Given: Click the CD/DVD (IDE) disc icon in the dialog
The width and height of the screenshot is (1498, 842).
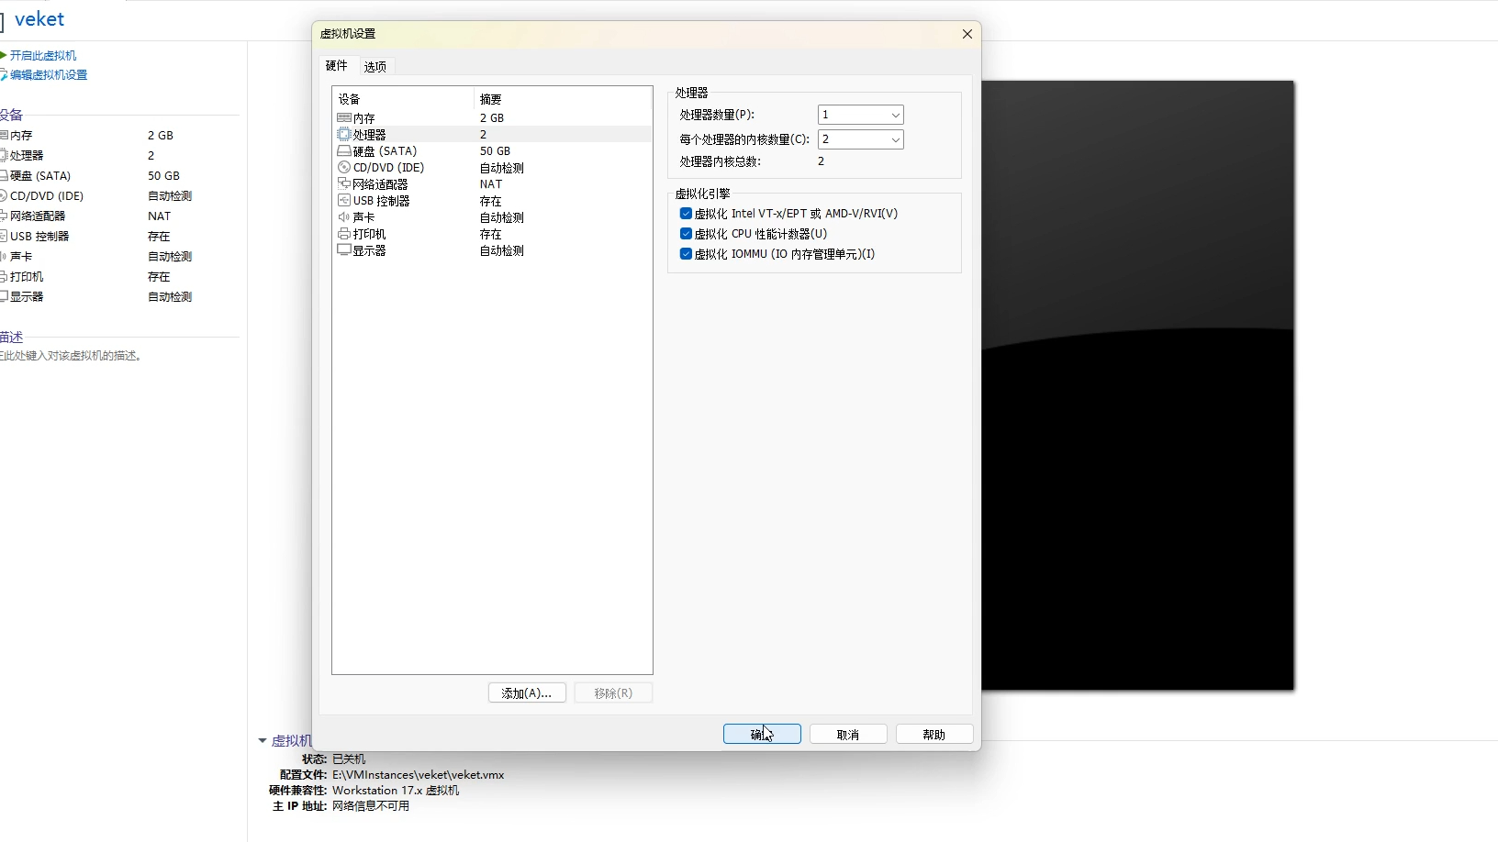Looking at the screenshot, I should pyautogui.click(x=344, y=167).
